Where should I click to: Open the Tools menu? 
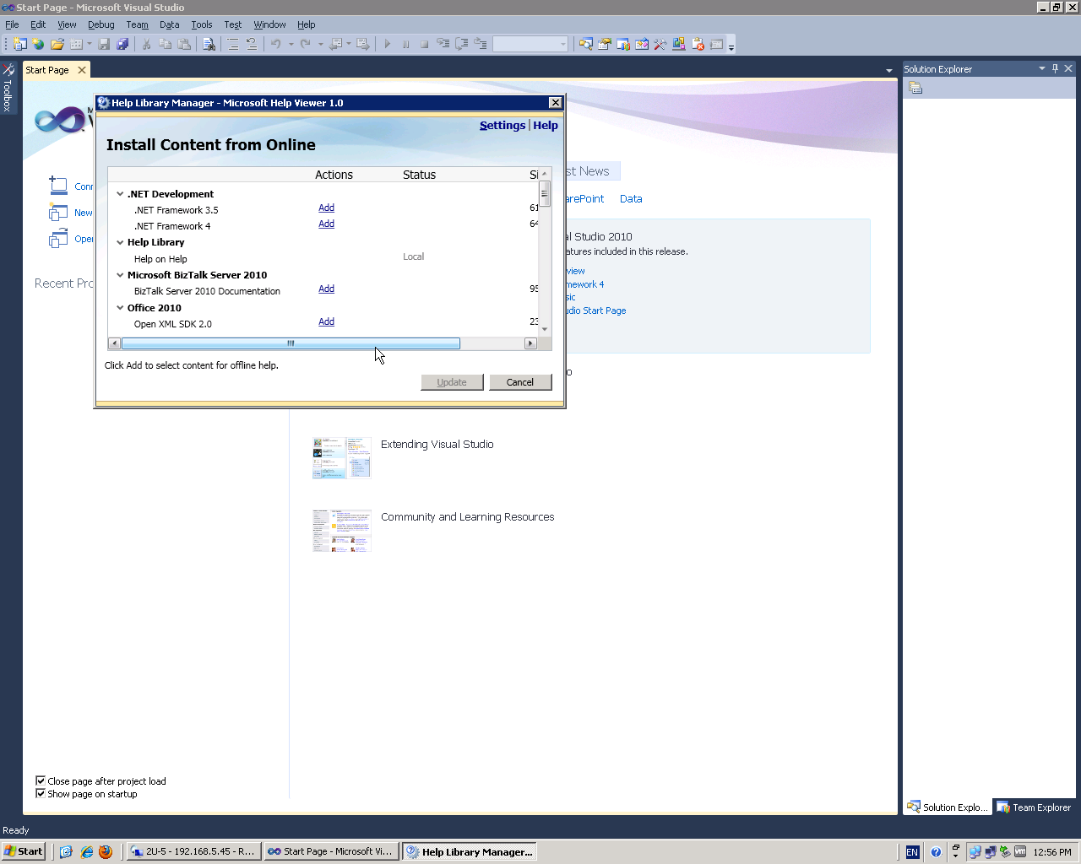point(202,24)
